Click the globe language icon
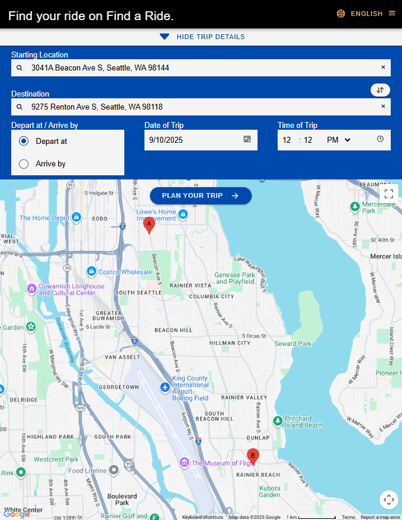402x520 pixels. point(340,14)
